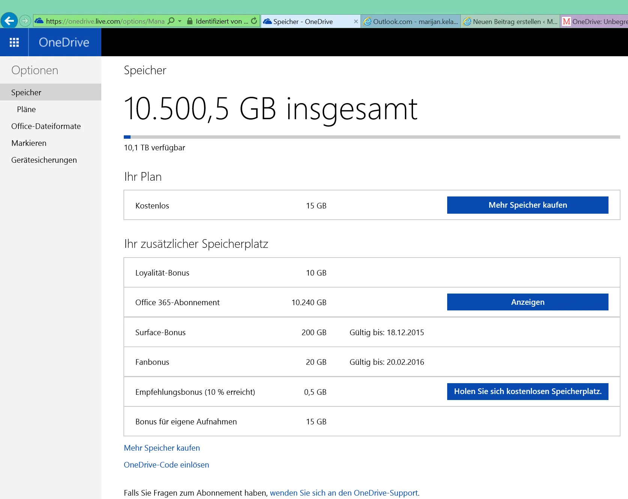Click the Mehr Speicher kaufen button
Image resolution: width=628 pixels, height=499 pixels.
coord(527,205)
